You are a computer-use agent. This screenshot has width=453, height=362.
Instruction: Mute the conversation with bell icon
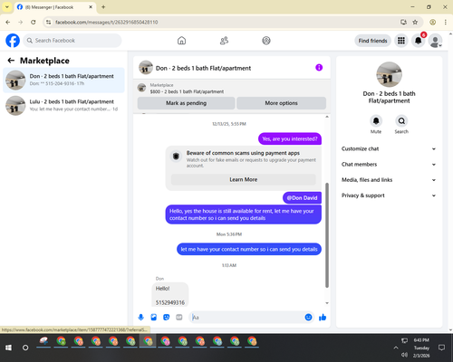[x=376, y=121]
